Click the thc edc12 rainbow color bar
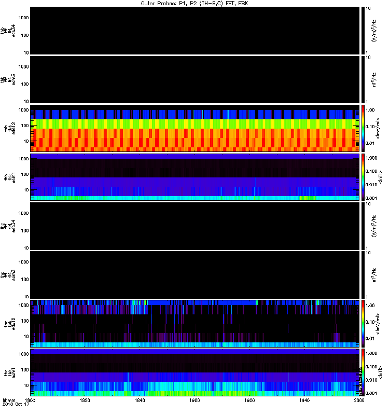The width and height of the screenshot is (389, 415). (x=363, y=323)
